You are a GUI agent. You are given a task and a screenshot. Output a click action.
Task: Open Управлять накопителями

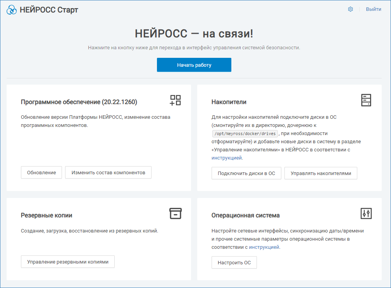321,173
